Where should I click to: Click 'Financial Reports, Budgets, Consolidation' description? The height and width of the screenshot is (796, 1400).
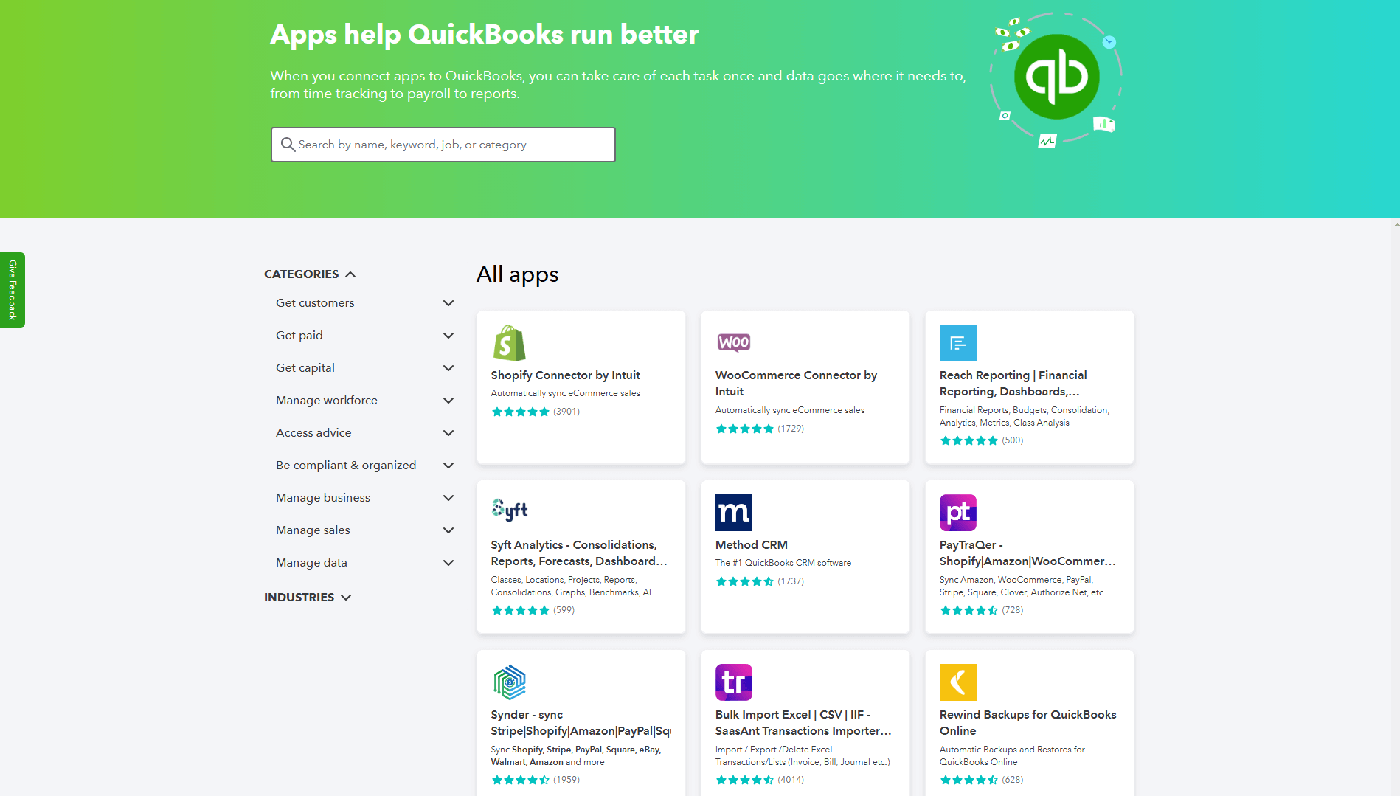tap(1024, 416)
